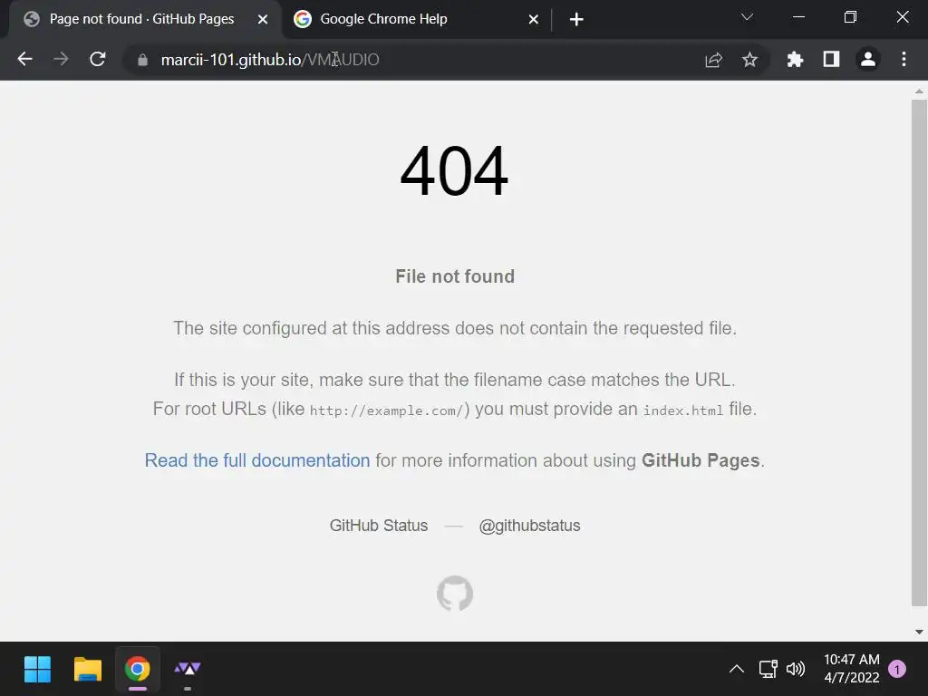Image resolution: width=928 pixels, height=696 pixels.
Task: Click the scrollbar down arrow
Action: (x=919, y=632)
